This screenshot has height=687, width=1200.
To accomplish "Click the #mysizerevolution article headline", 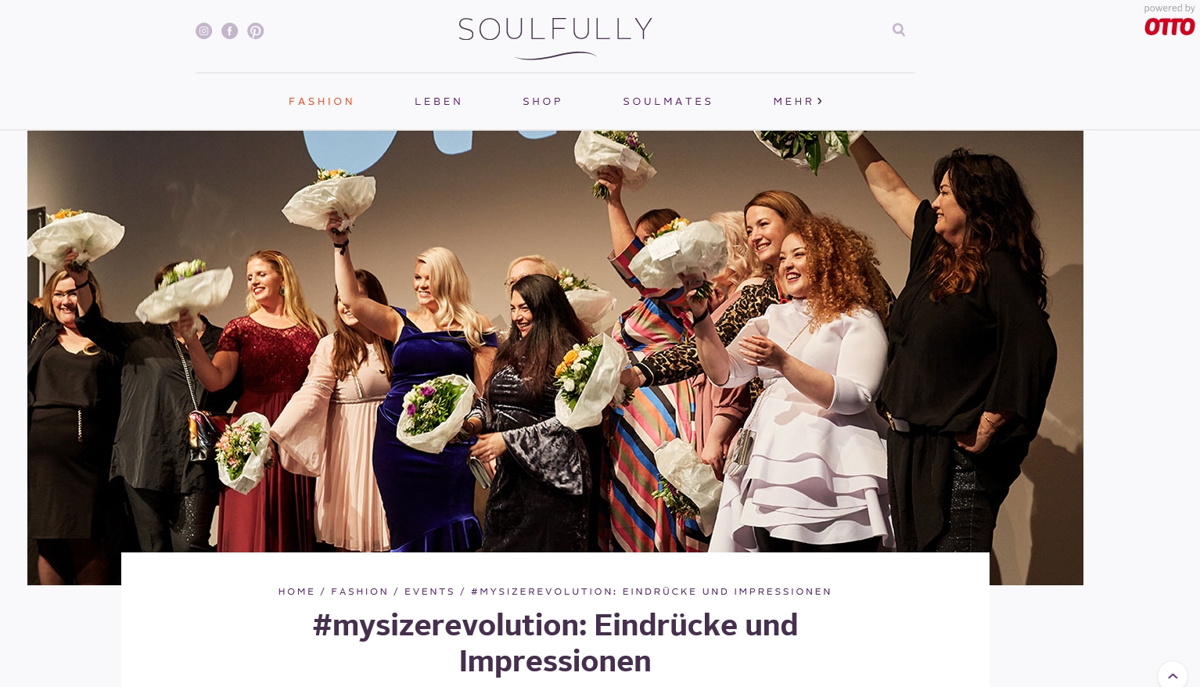I will tap(555, 643).
